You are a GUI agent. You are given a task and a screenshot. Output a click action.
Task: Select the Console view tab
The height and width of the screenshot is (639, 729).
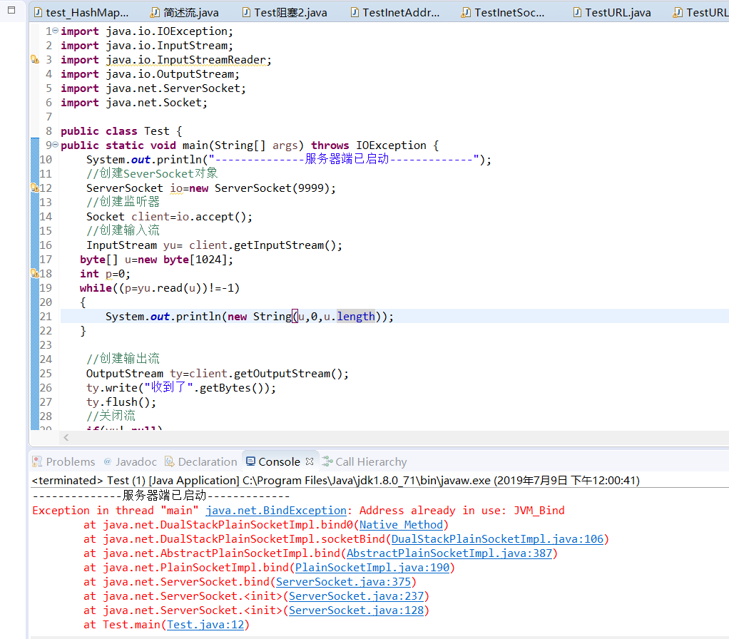(279, 461)
